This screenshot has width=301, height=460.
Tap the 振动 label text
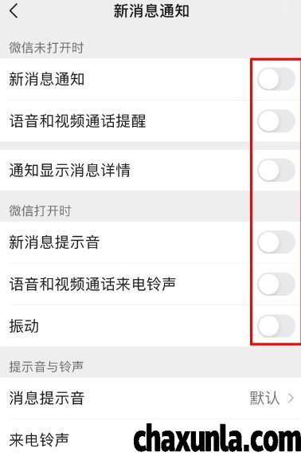pyautogui.click(x=24, y=326)
